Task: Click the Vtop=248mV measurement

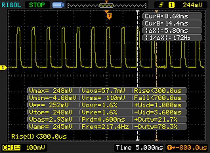Action: [51, 112]
